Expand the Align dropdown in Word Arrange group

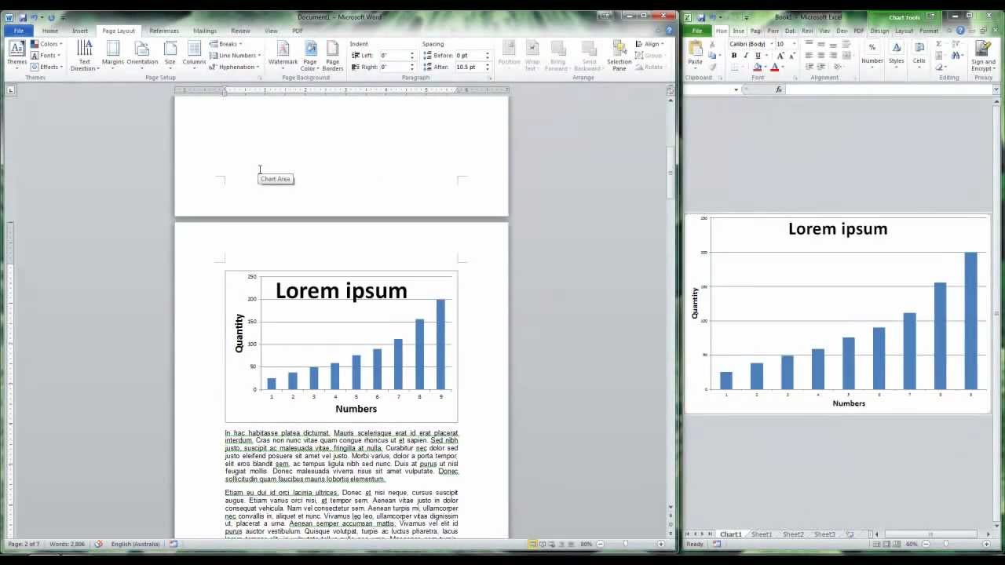point(650,44)
